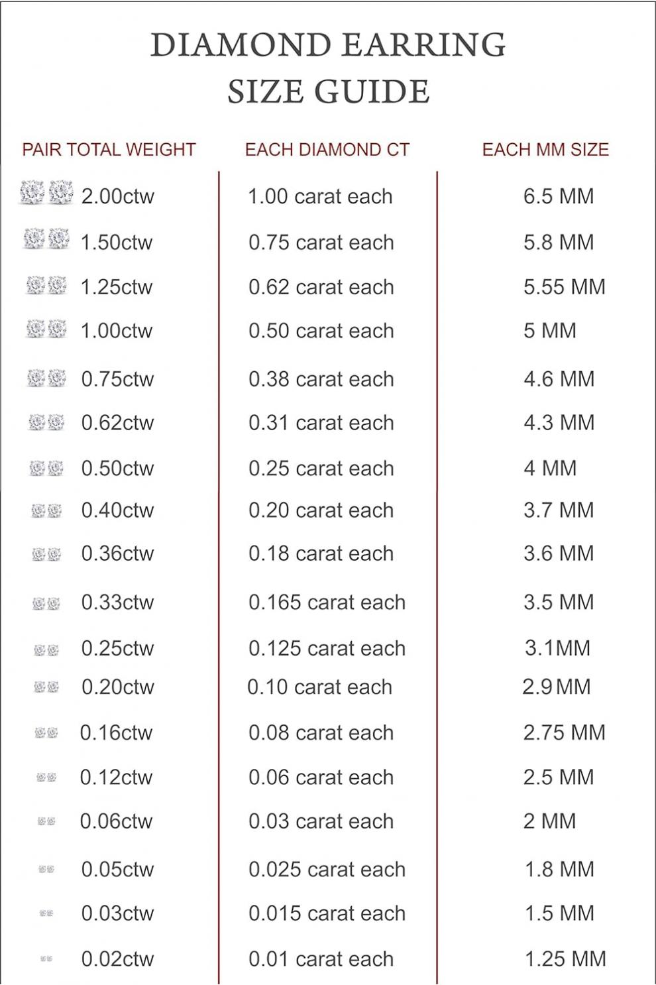Select the 6.5 MM size value
The width and height of the screenshot is (656, 985).
(x=559, y=196)
